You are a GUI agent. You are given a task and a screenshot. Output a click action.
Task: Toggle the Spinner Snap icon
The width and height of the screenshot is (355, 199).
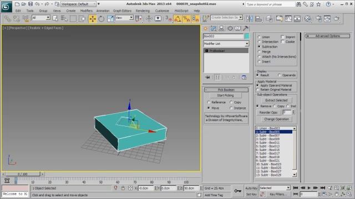[x=195, y=19]
